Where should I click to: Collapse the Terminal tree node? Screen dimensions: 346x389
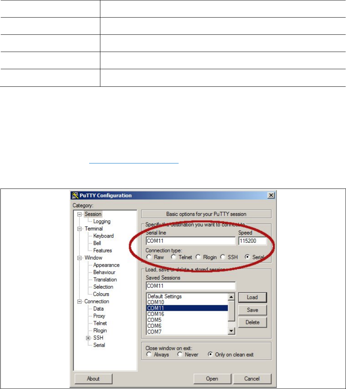(x=79, y=229)
